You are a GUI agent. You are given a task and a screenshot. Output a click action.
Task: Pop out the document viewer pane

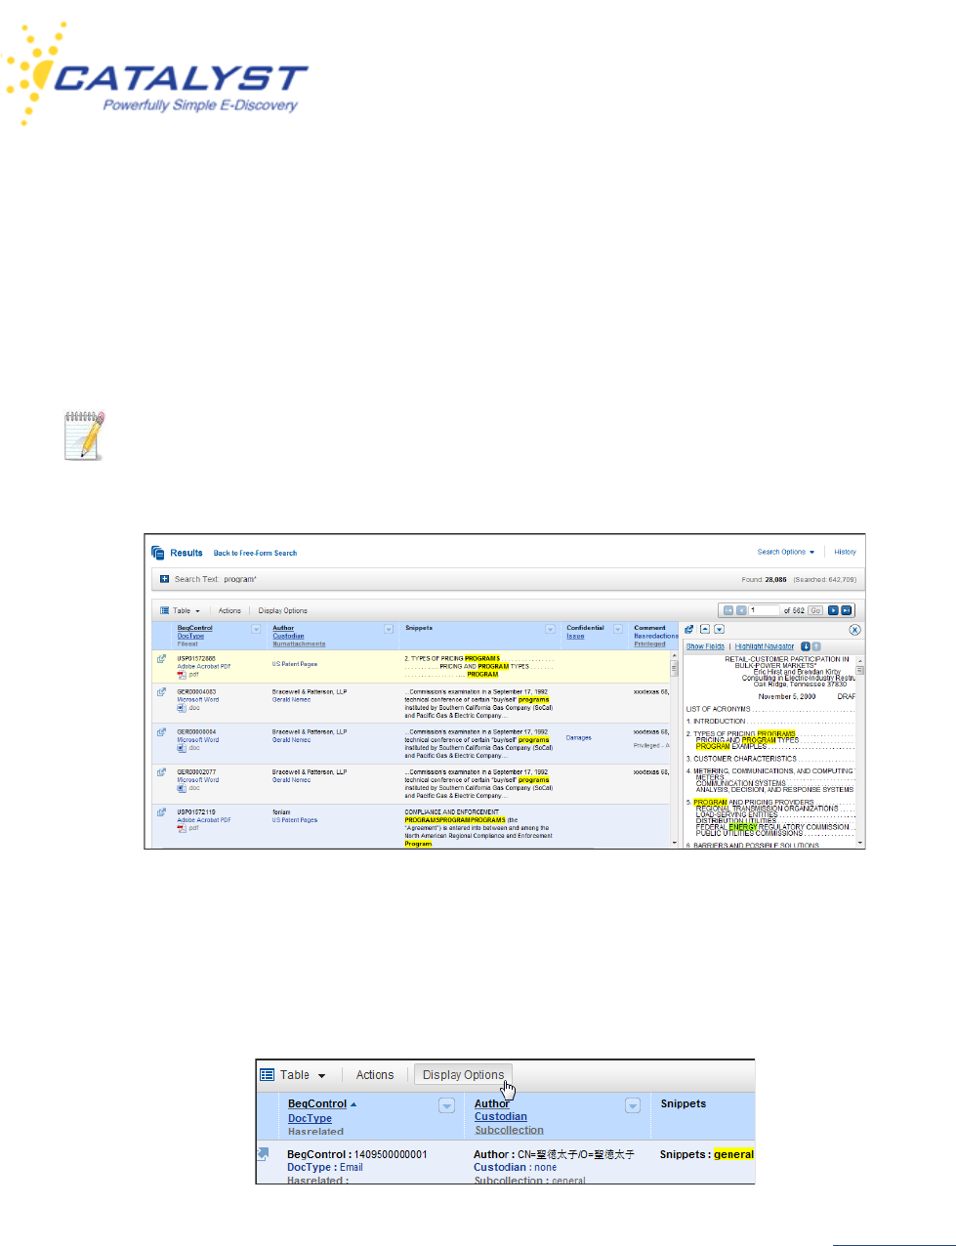pos(689,630)
